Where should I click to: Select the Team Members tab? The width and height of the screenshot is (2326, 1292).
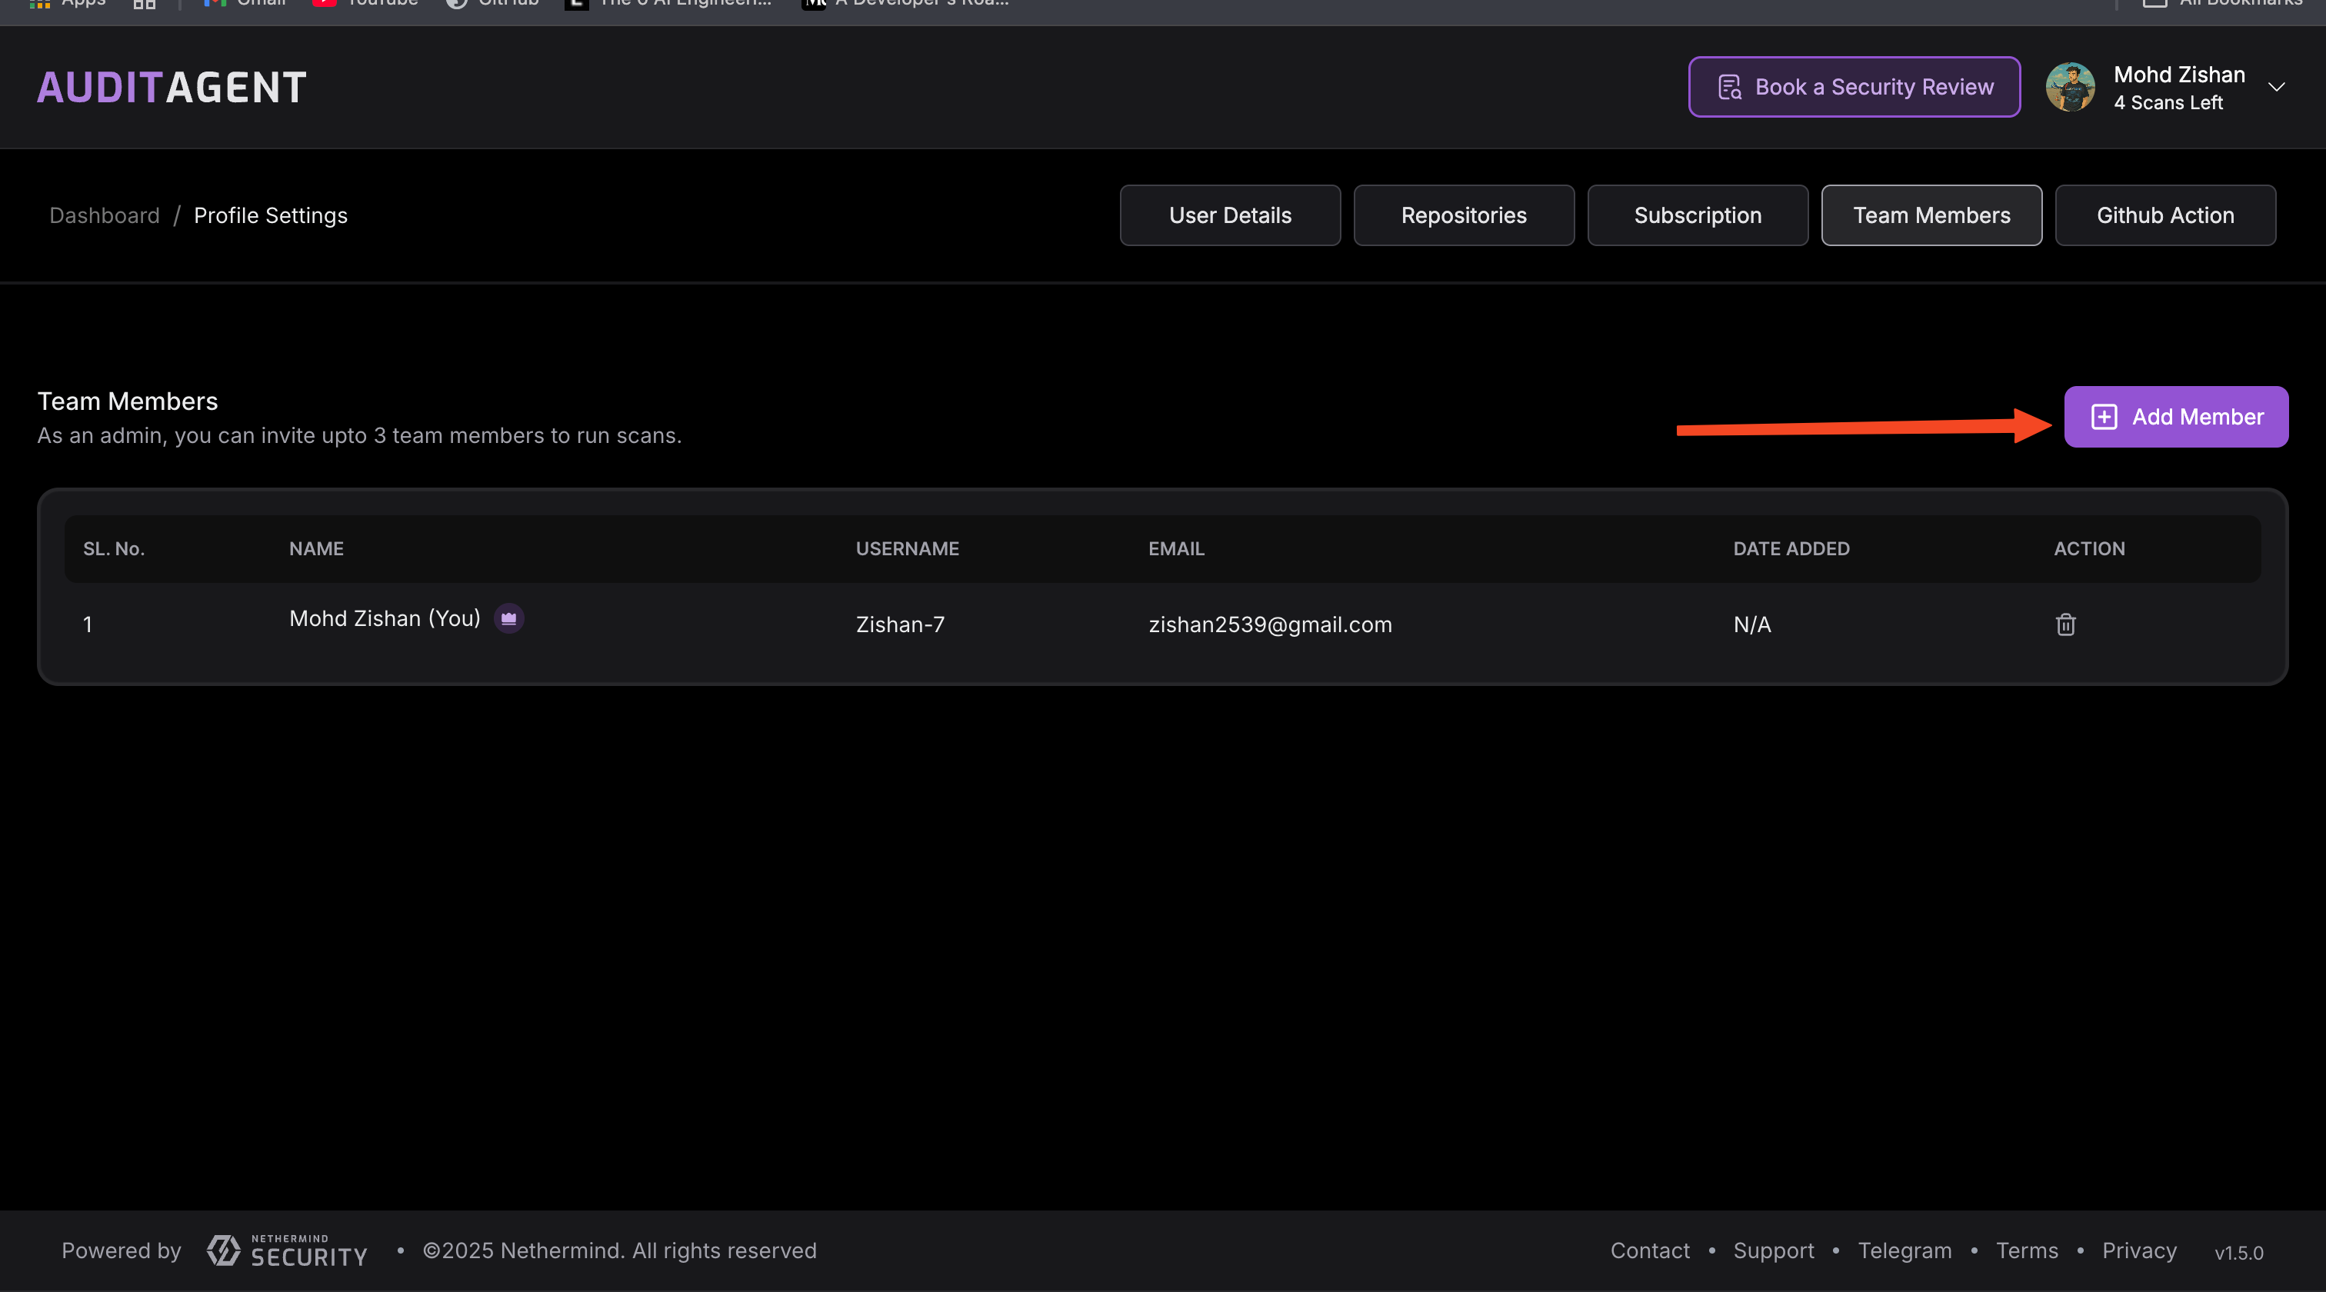(1931, 216)
